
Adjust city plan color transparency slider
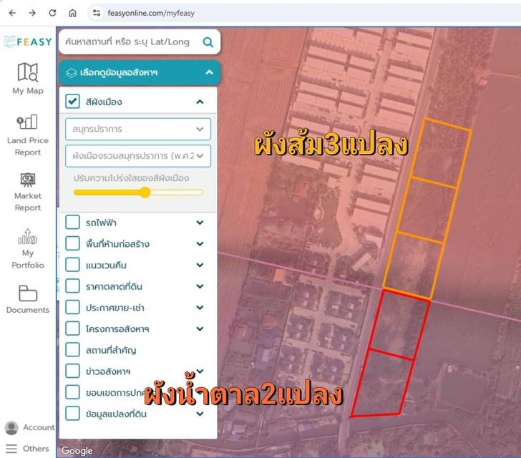coord(145,193)
